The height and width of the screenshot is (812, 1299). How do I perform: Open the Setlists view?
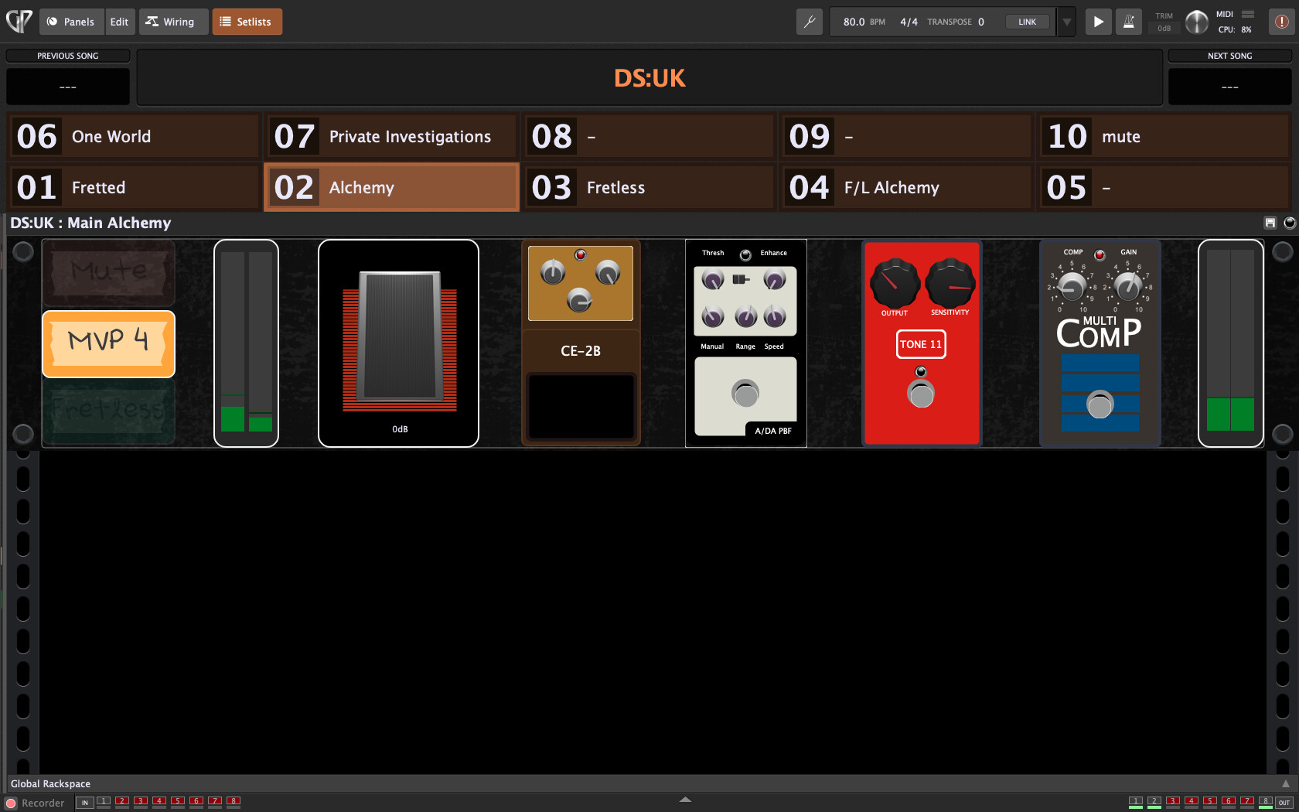pyautogui.click(x=247, y=22)
